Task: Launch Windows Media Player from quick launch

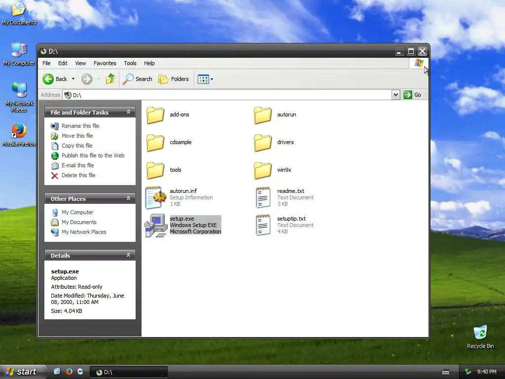Action: pyautogui.click(x=80, y=372)
